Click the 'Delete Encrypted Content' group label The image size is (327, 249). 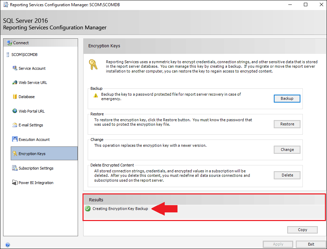(x=112, y=165)
